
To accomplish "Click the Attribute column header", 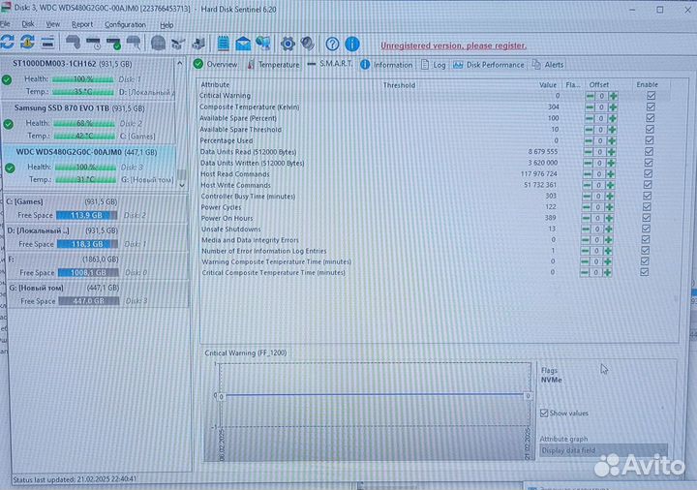I will [215, 84].
